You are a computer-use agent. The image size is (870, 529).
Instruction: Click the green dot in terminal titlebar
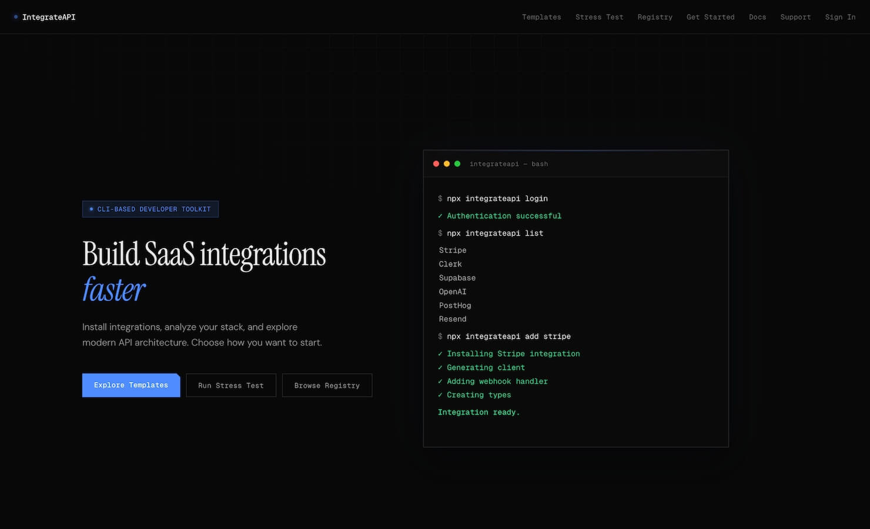(x=457, y=164)
